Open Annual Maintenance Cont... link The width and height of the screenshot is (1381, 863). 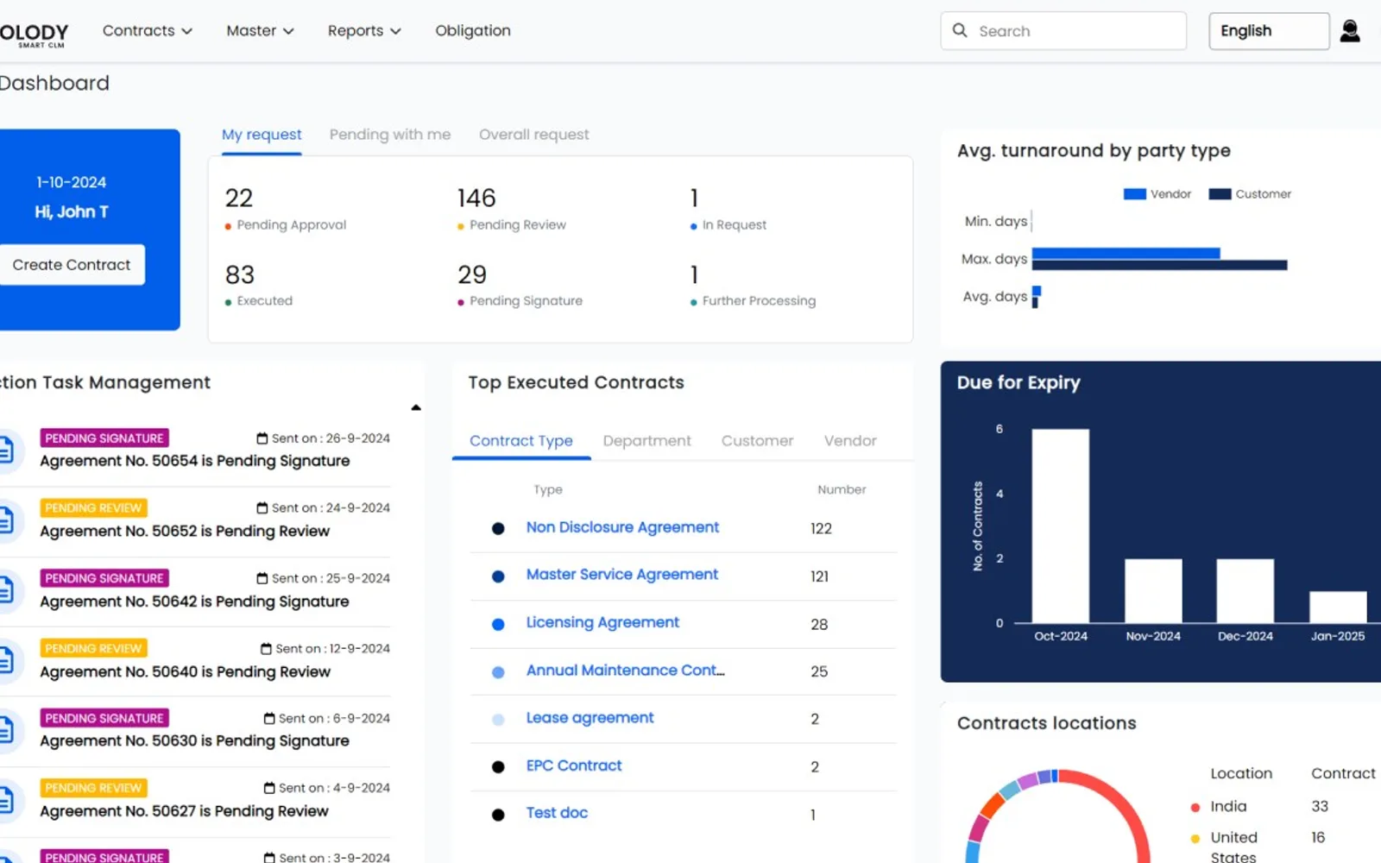pyautogui.click(x=626, y=671)
